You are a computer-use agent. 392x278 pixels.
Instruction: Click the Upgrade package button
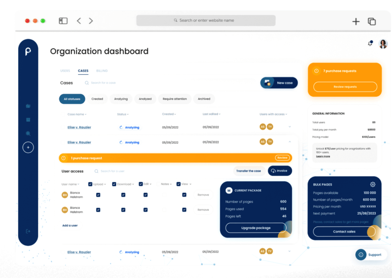click(x=256, y=228)
